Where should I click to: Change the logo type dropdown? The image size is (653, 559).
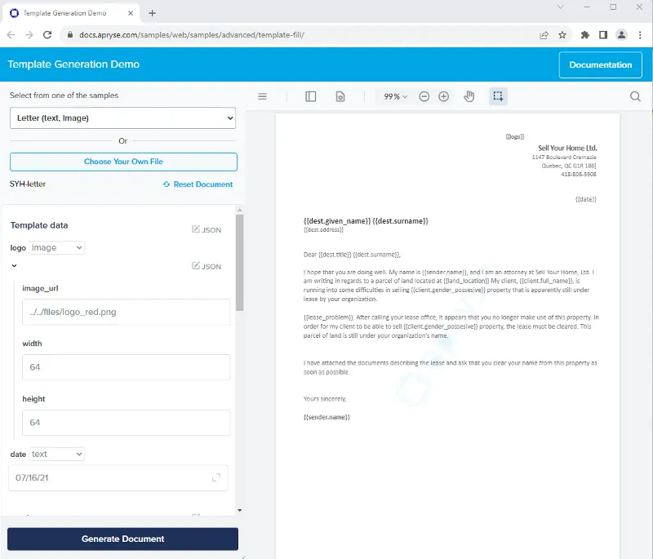coord(56,247)
